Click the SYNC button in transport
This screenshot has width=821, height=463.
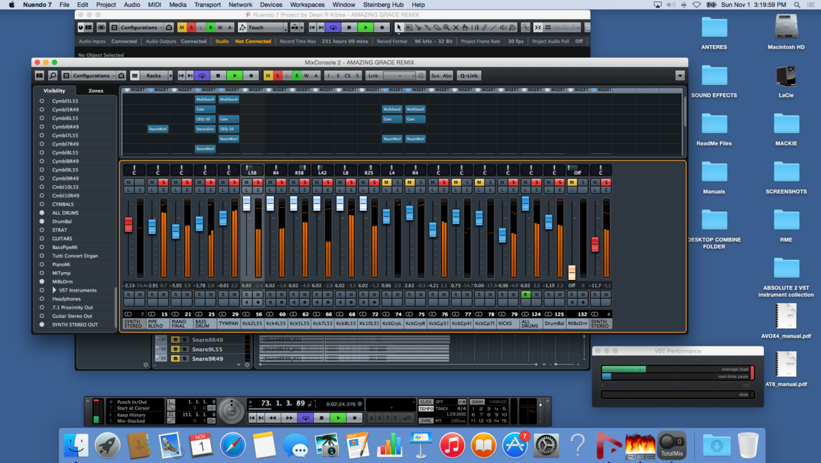pyautogui.click(x=426, y=420)
